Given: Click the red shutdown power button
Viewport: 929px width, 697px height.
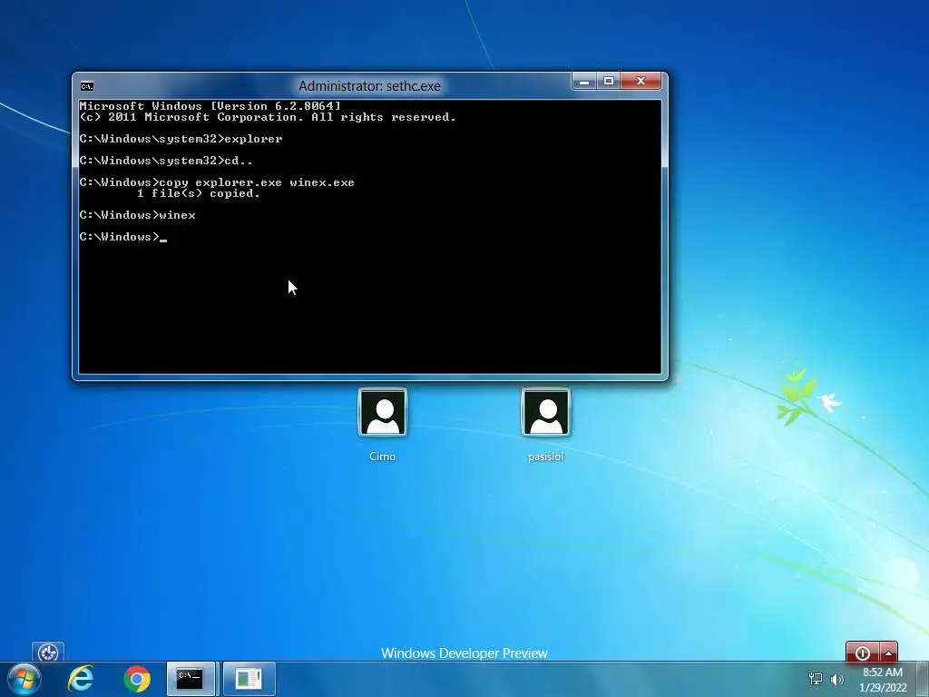Looking at the screenshot, I should 863,653.
